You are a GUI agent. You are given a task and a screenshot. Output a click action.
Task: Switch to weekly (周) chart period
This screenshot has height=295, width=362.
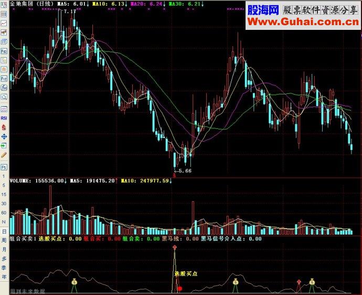point(4,241)
